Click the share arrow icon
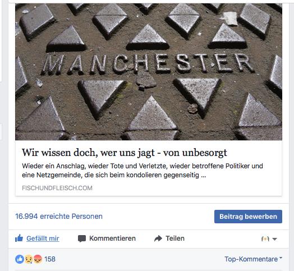The image size is (294, 271). (158, 238)
